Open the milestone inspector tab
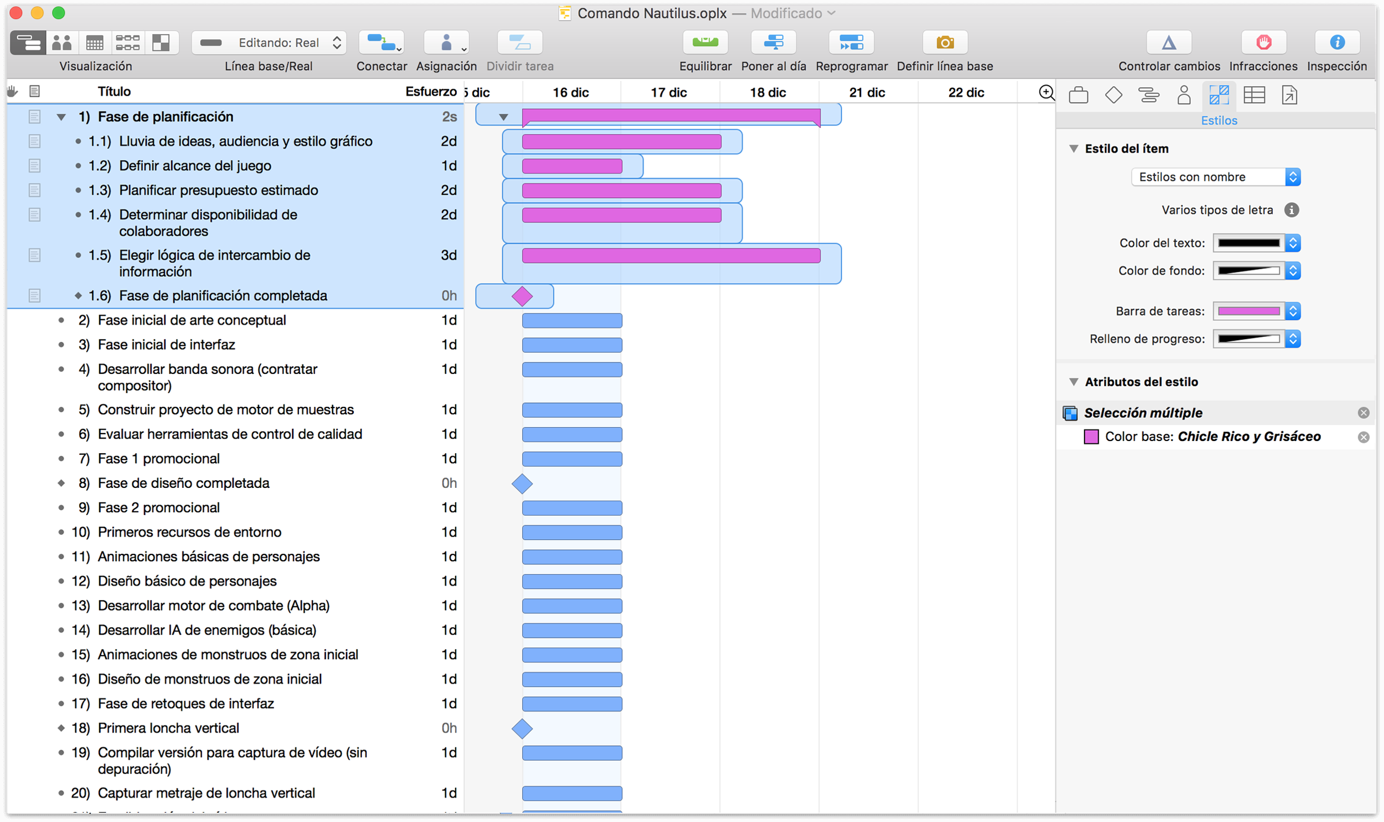 [1113, 95]
